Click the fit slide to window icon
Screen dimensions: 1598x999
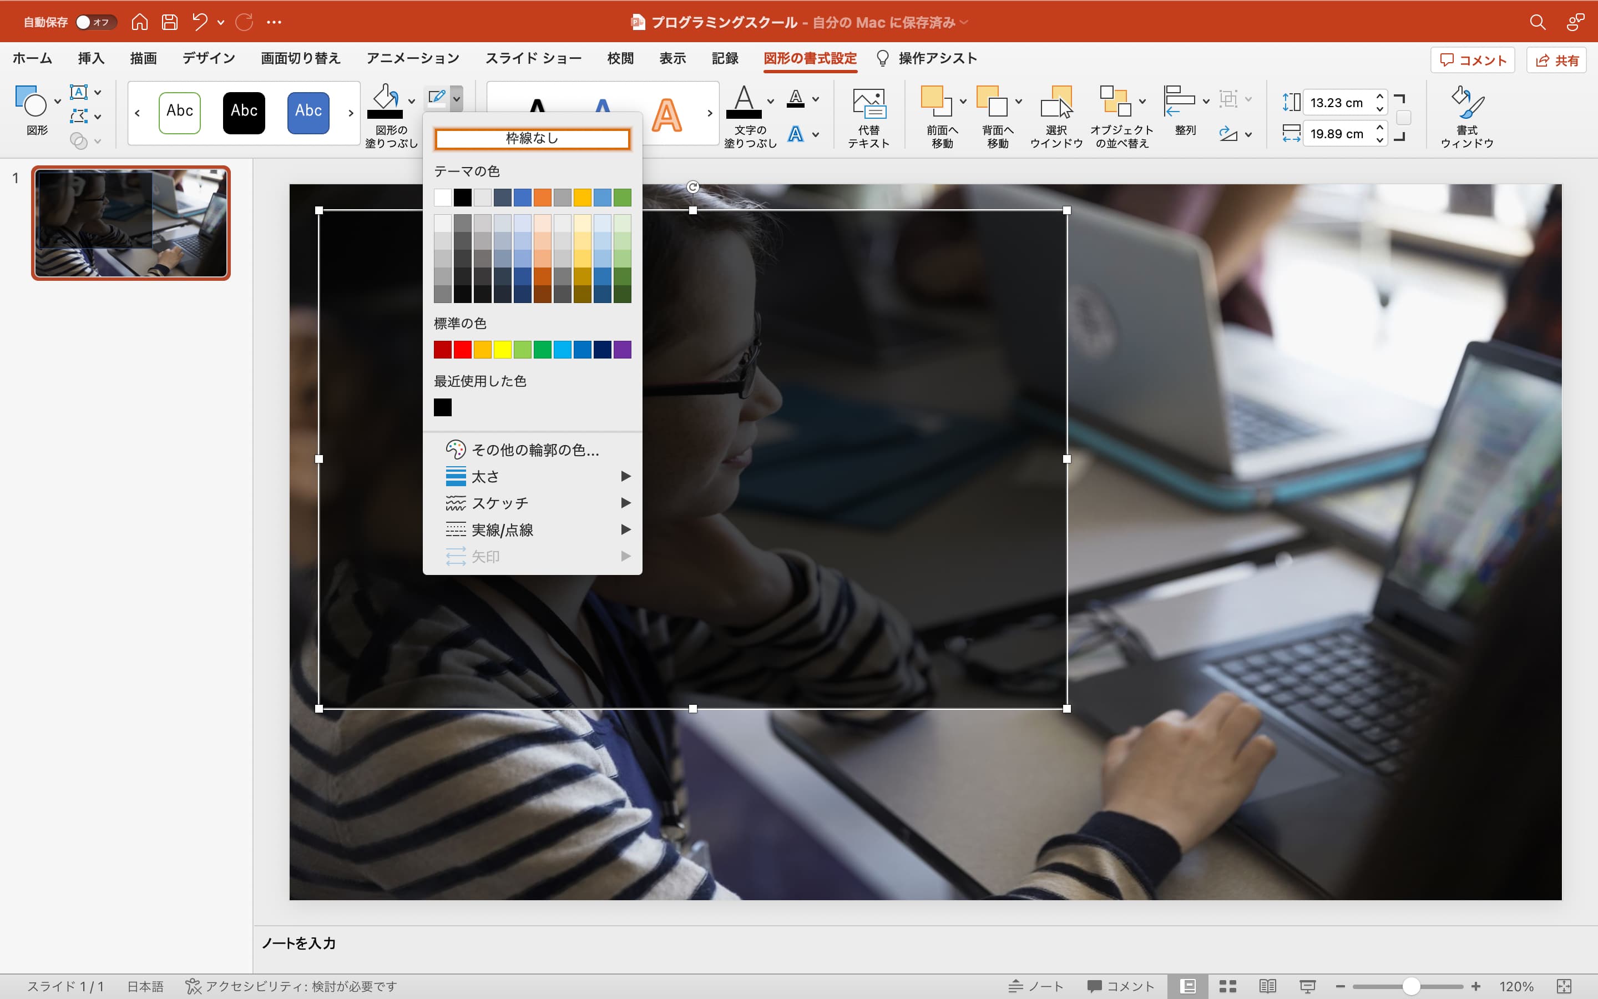(1564, 986)
